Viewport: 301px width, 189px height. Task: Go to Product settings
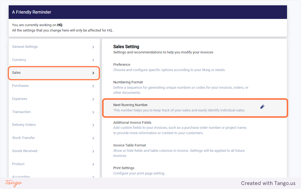pos(54,164)
